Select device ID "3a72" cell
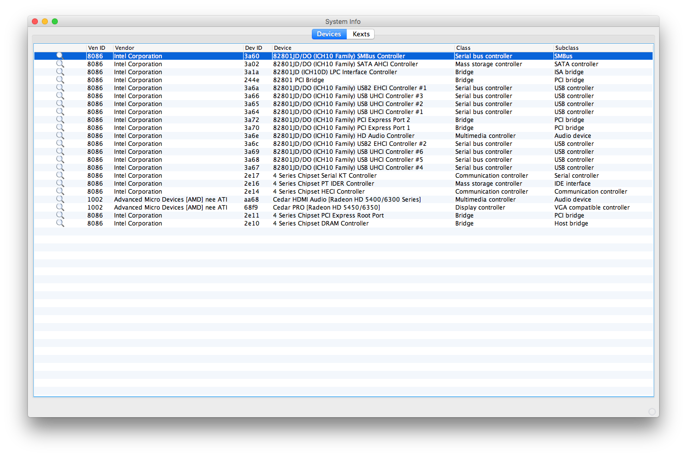The image size is (687, 457). (x=252, y=120)
